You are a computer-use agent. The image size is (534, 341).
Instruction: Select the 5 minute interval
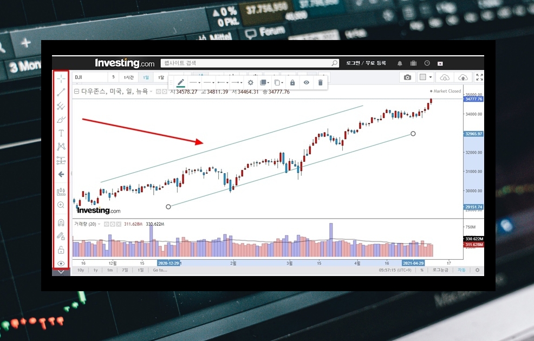(113, 77)
